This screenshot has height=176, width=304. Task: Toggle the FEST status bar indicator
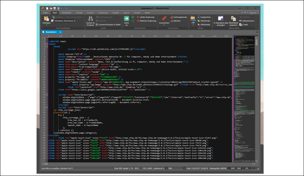coord(253,168)
